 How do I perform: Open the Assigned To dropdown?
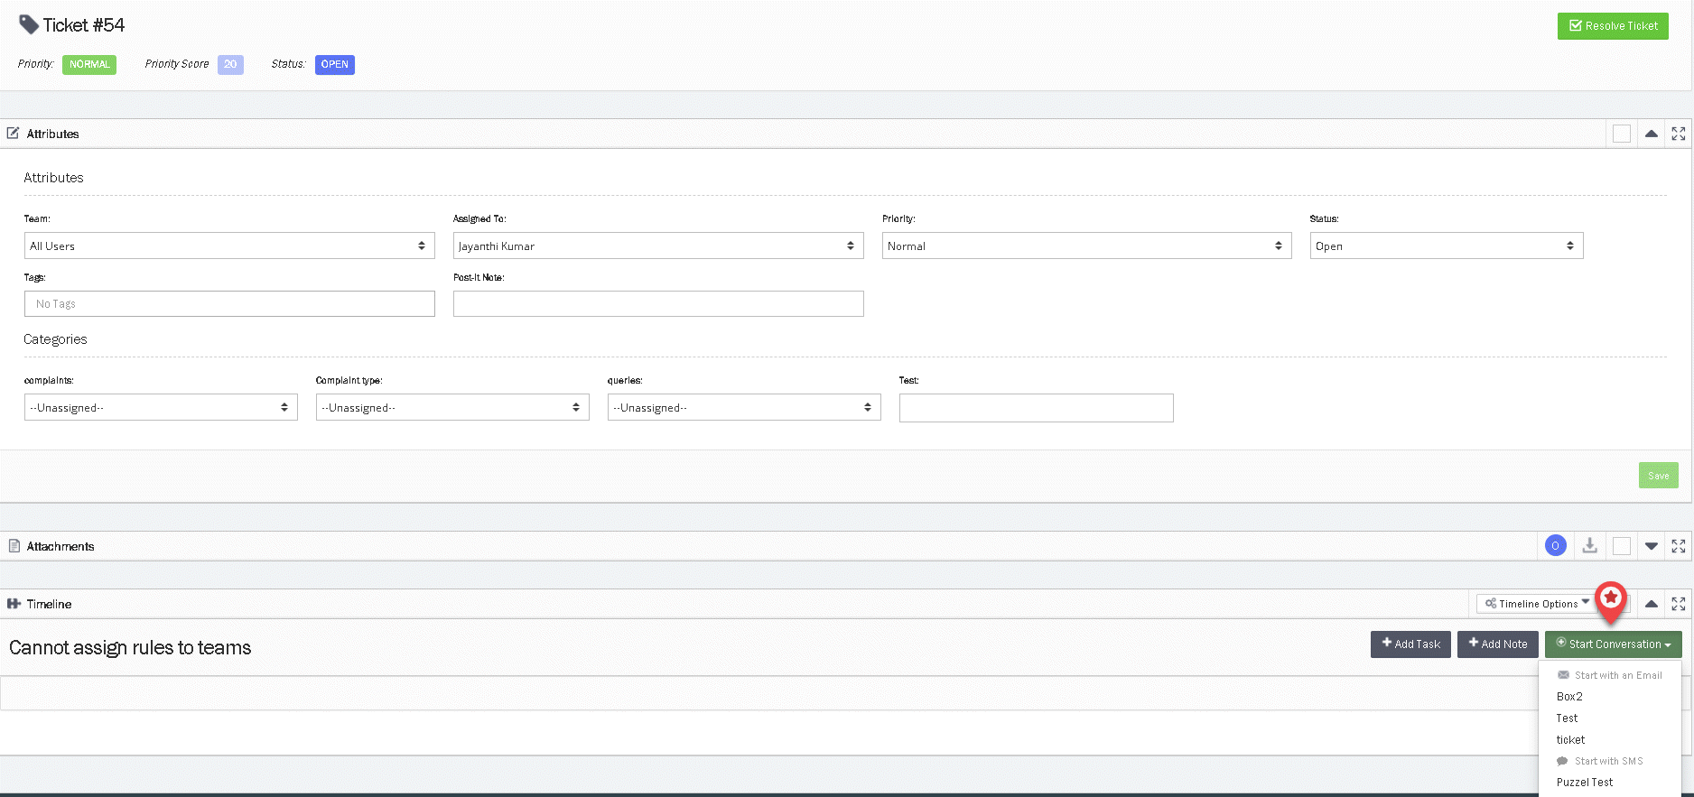pos(657,246)
